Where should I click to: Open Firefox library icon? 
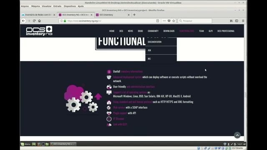[231, 21]
